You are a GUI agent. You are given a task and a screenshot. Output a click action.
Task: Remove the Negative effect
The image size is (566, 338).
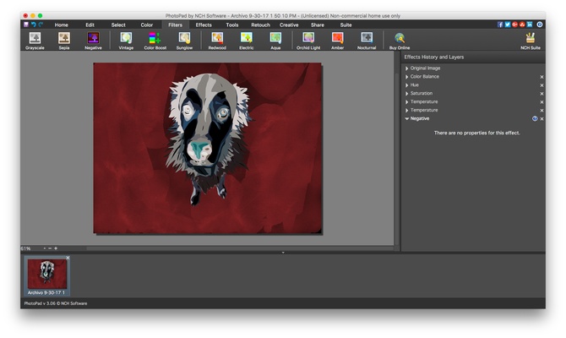[x=542, y=119]
